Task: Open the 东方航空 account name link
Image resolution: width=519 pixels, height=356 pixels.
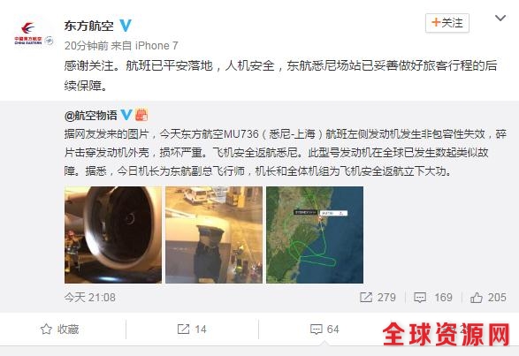Action: (88, 26)
